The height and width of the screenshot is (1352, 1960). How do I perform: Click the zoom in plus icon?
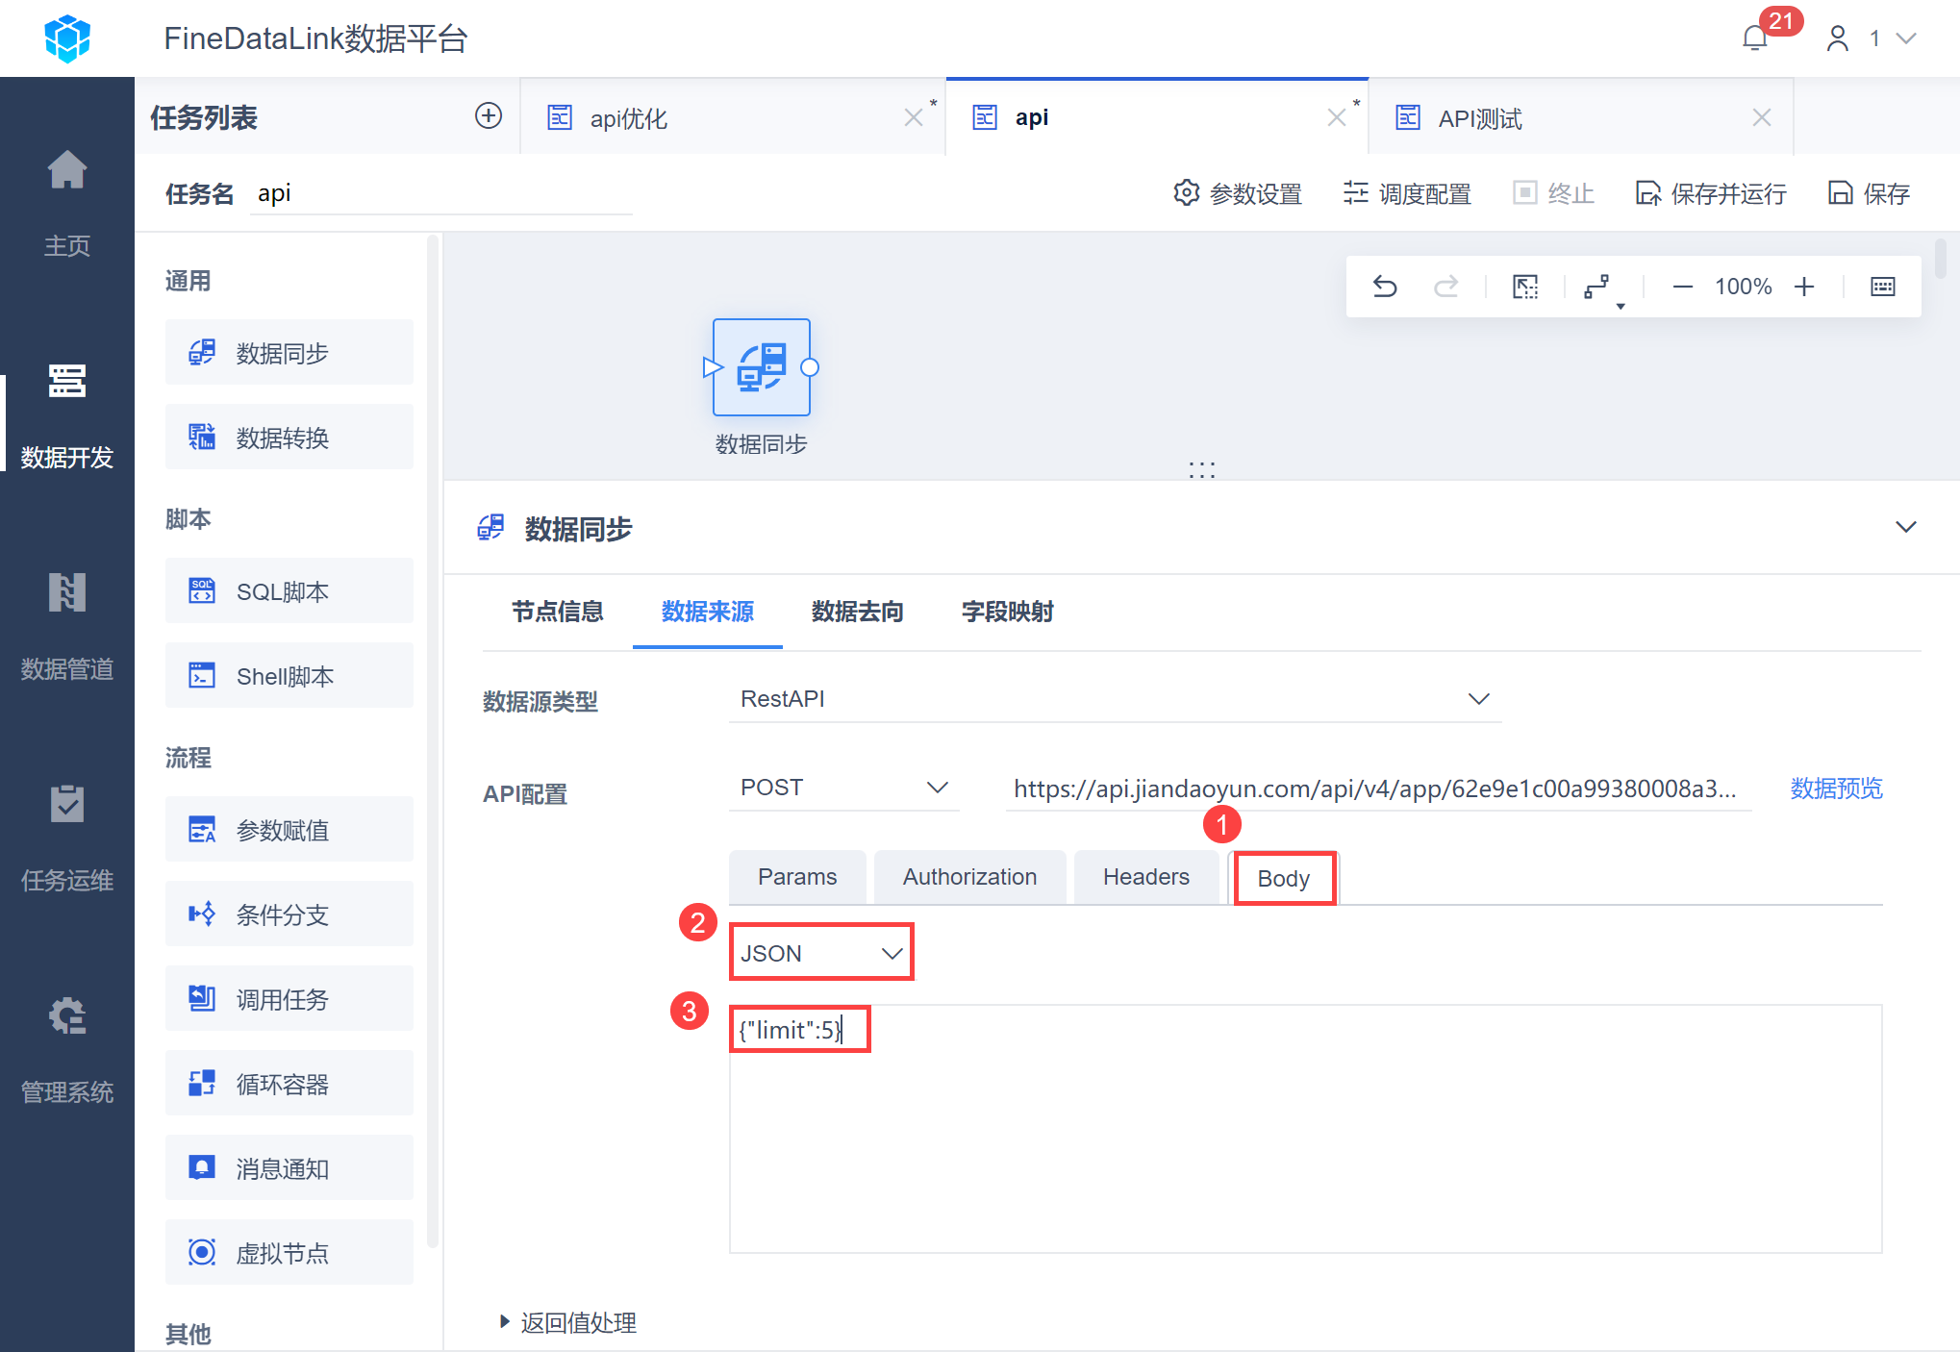tap(1804, 287)
